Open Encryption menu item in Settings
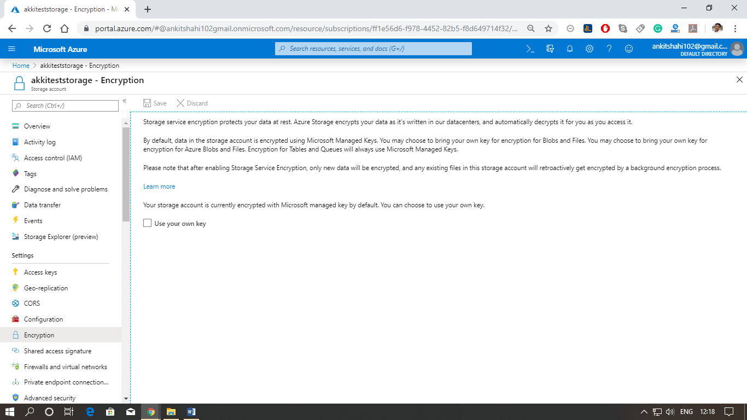 pos(61,335)
